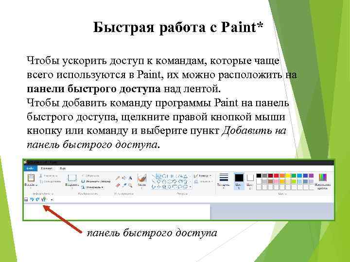
Task: Click the rectangular Select tool icon
Action: tap(72, 178)
